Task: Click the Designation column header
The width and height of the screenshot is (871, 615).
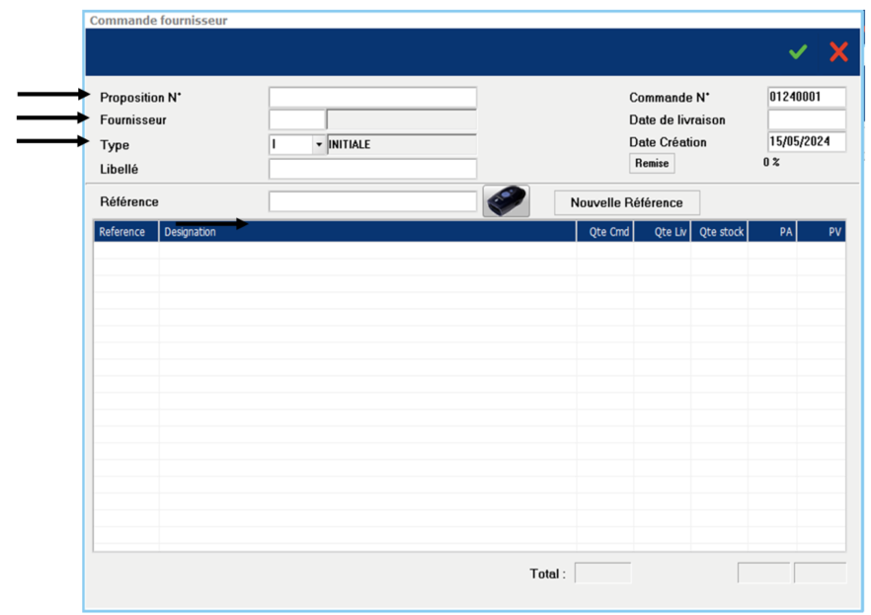Action: (366, 232)
